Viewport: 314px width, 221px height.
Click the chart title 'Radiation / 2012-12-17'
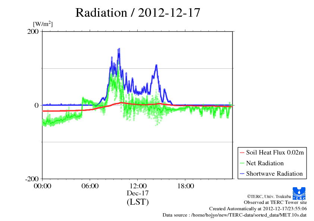point(138,13)
